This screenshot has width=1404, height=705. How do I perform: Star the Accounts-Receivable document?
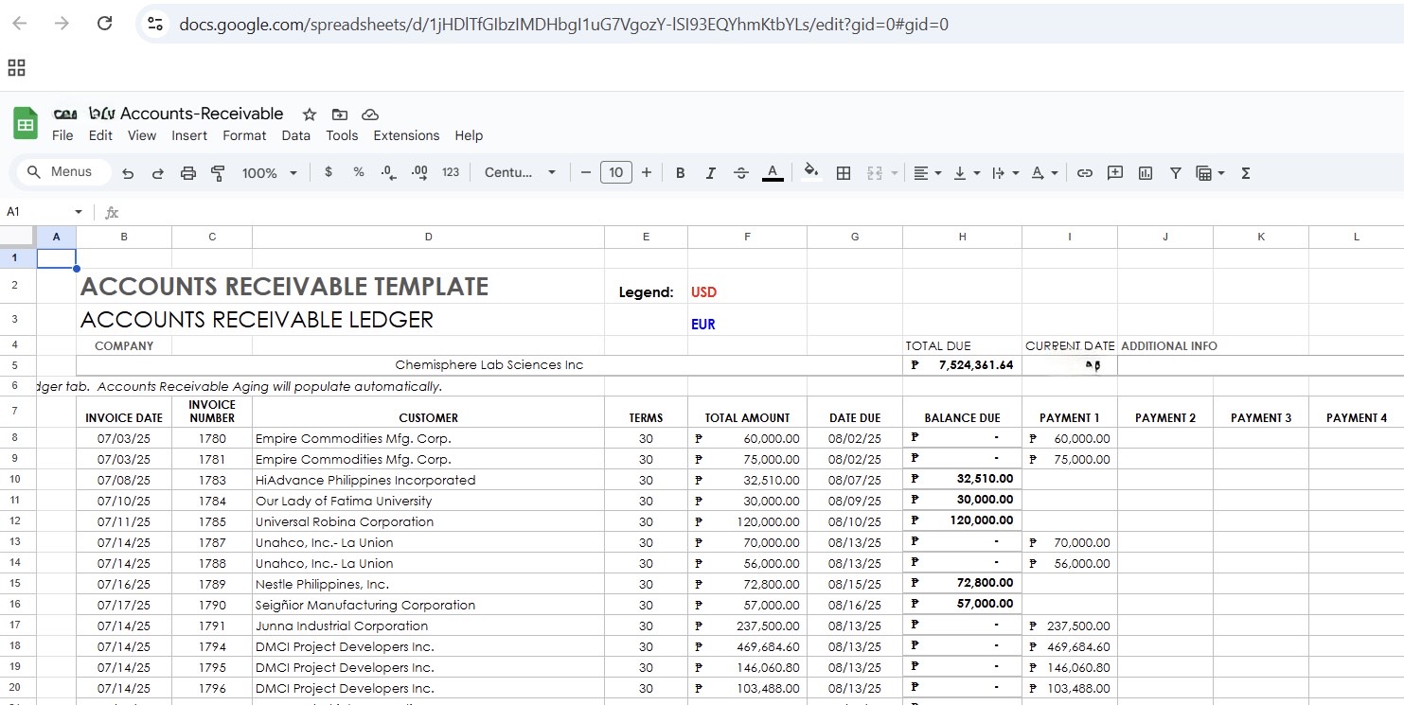(x=310, y=115)
